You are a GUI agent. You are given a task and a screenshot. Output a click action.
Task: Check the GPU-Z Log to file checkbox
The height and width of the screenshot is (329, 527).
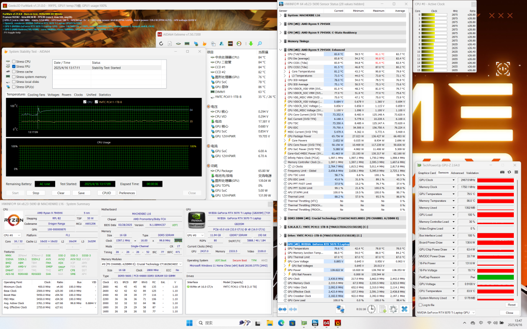click(420, 305)
